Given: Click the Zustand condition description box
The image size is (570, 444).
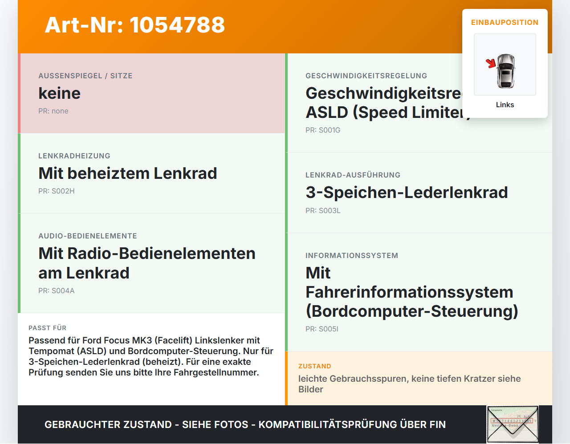Looking at the screenshot, I should coord(419,378).
